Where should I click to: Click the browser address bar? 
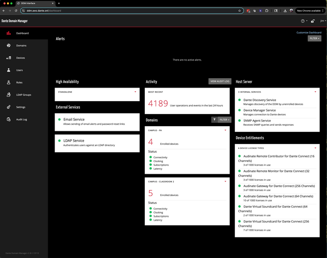[x=132, y=11]
